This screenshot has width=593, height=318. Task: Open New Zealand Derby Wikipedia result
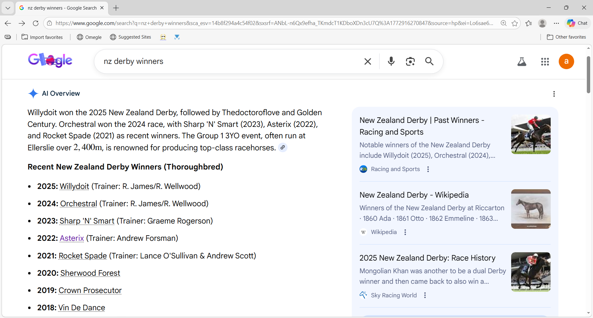tap(414, 195)
